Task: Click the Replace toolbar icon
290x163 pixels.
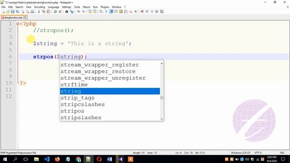Action: point(72,12)
